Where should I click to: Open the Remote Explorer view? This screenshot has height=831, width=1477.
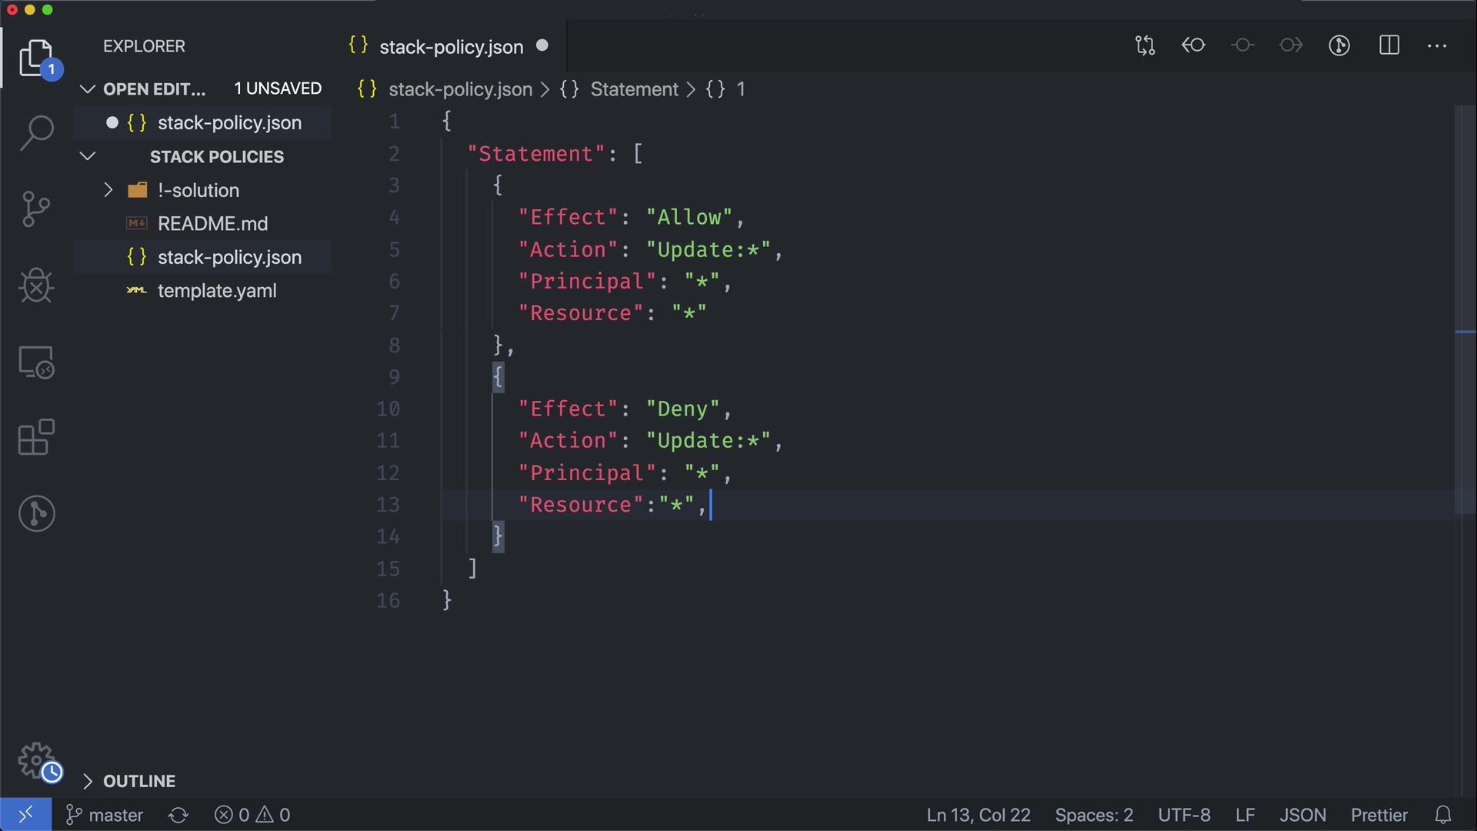36,362
